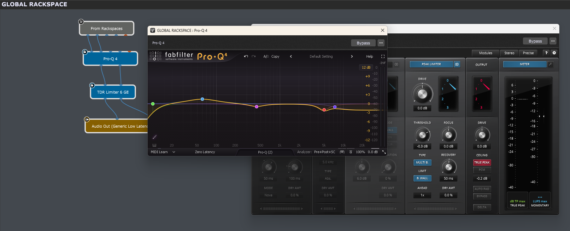
Task: Open Default Setting preset menu
Action: [x=321, y=56]
